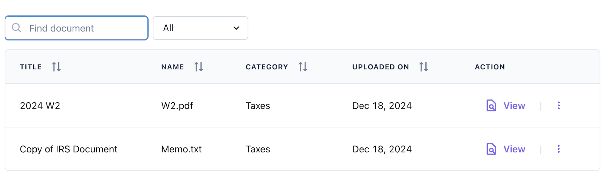Image resolution: width=605 pixels, height=181 pixels.
Task: Open more options for 2024 W2
Action: 558,106
